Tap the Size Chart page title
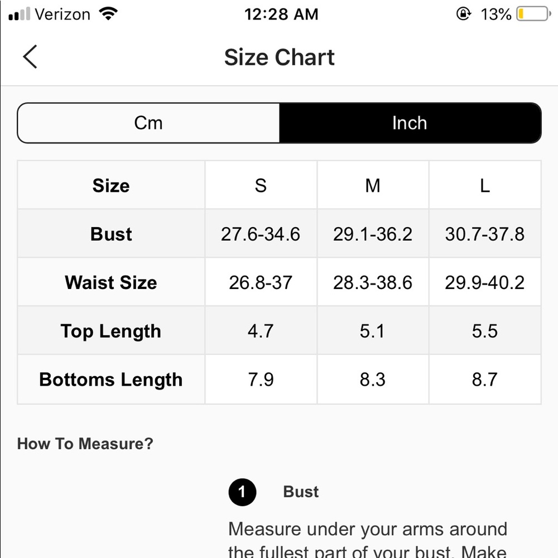 pyautogui.click(x=280, y=57)
